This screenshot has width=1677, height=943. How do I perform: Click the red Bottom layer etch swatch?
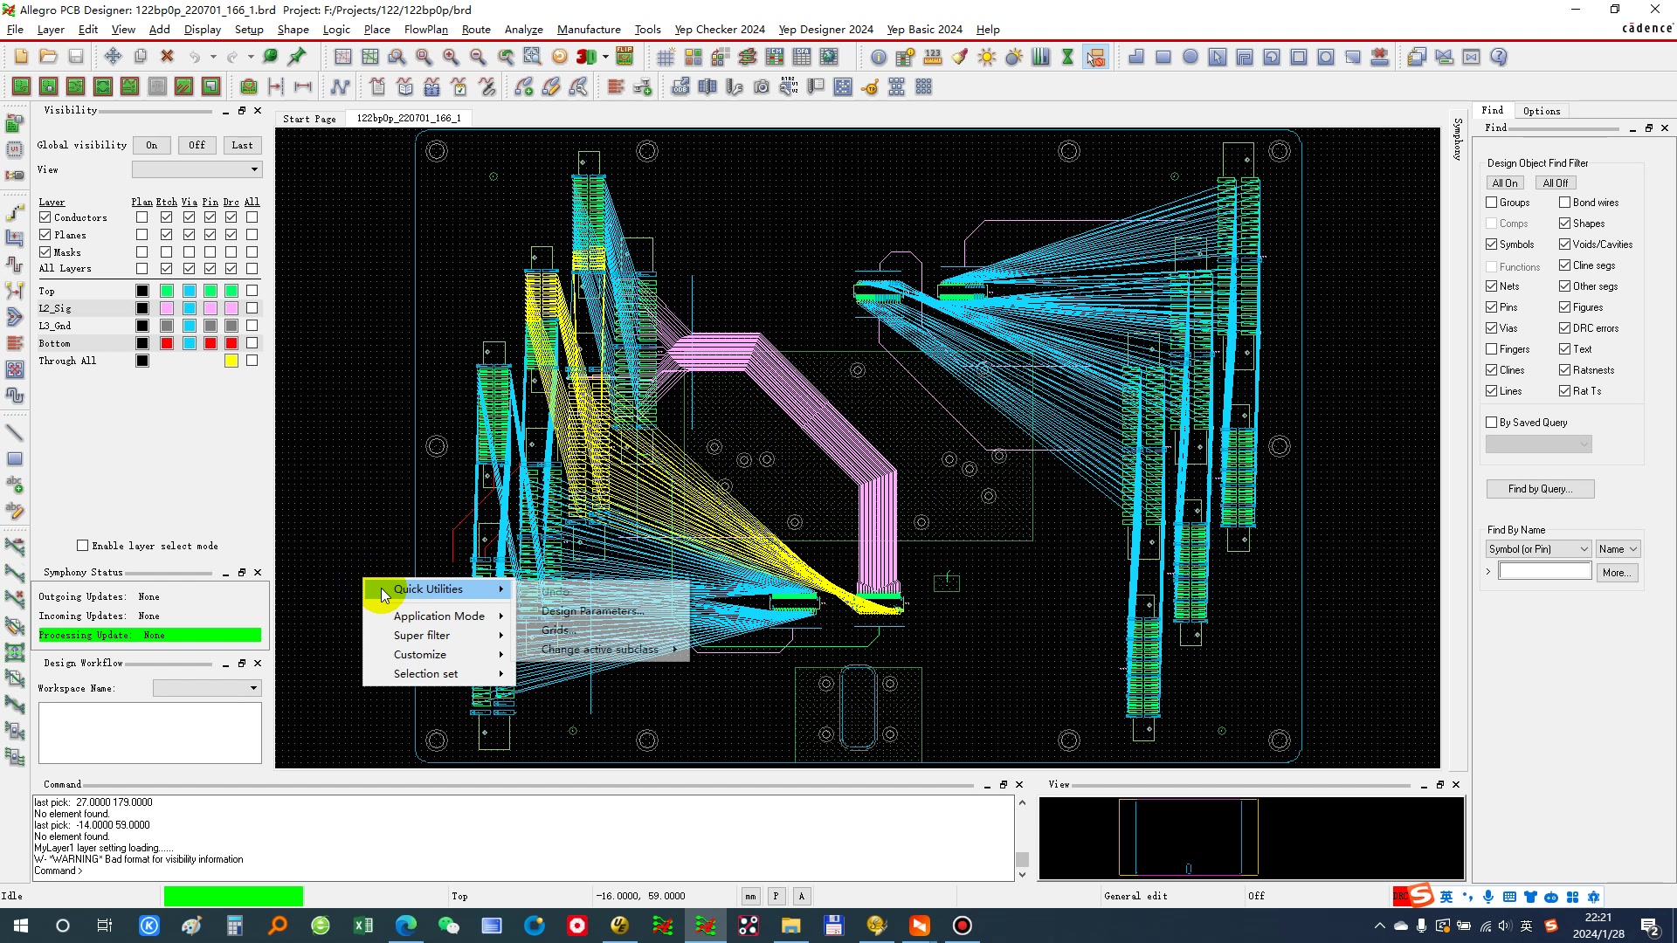tap(167, 343)
